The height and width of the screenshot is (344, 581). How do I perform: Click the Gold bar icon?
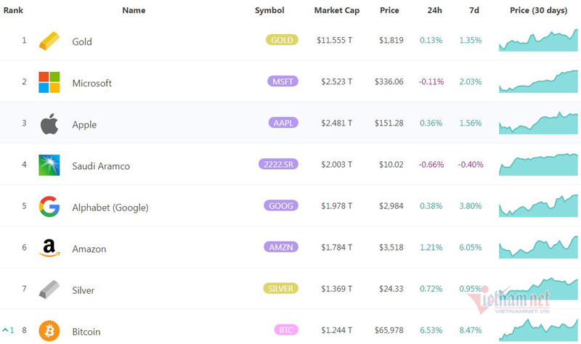pyautogui.click(x=49, y=41)
